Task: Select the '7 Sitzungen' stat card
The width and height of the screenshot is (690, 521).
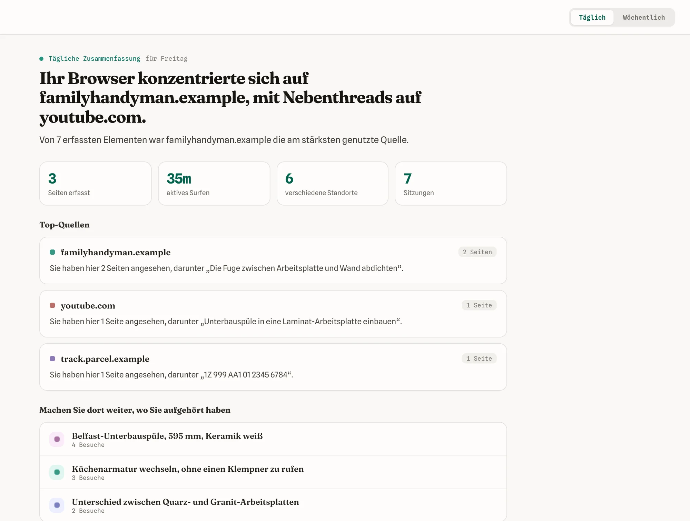Action: (451, 184)
